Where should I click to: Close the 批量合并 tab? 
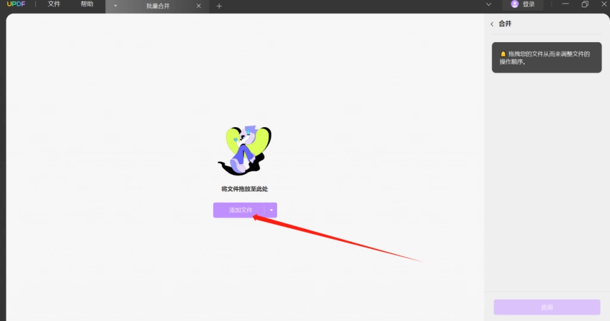pos(199,6)
